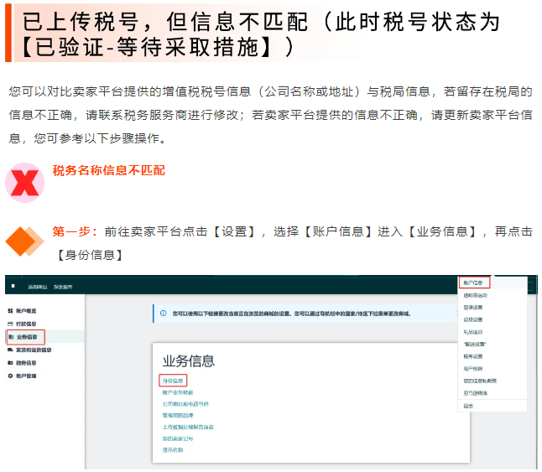
Task: Click the red 税务名称信息不匹配 label
Action: click(x=109, y=170)
